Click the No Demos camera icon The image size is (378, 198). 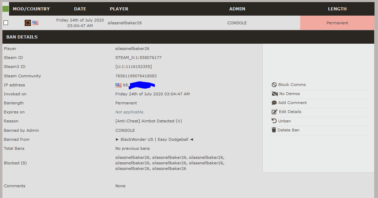click(x=274, y=94)
